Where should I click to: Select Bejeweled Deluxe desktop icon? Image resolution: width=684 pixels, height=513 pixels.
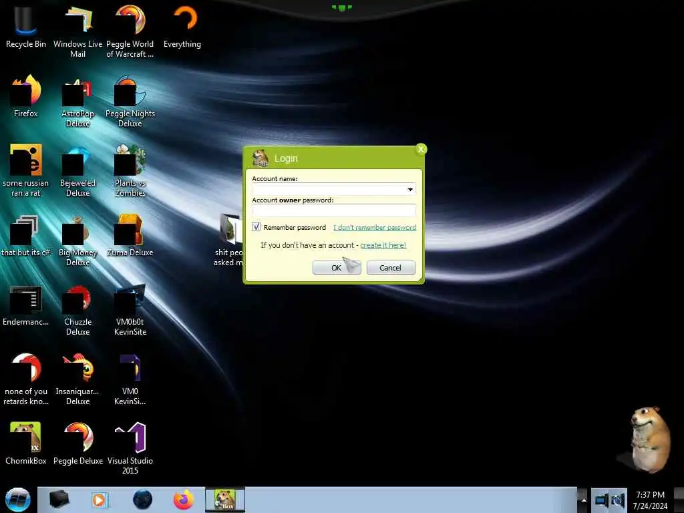coord(77,170)
